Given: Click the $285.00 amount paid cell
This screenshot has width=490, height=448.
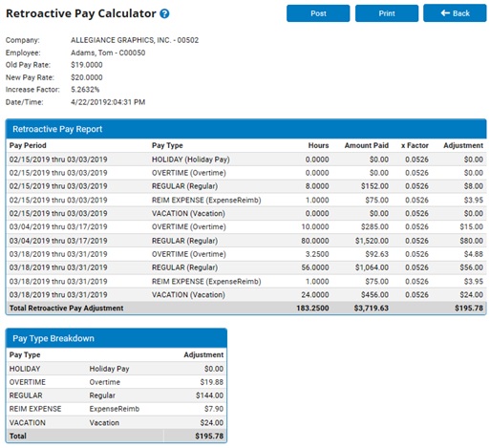Looking at the screenshot, I should pos(374,226).
